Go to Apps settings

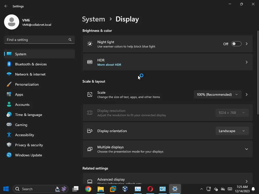(x=39, y=94)
